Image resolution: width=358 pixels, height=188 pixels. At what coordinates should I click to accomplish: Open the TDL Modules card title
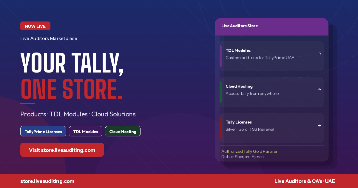(x=238, y=50)
